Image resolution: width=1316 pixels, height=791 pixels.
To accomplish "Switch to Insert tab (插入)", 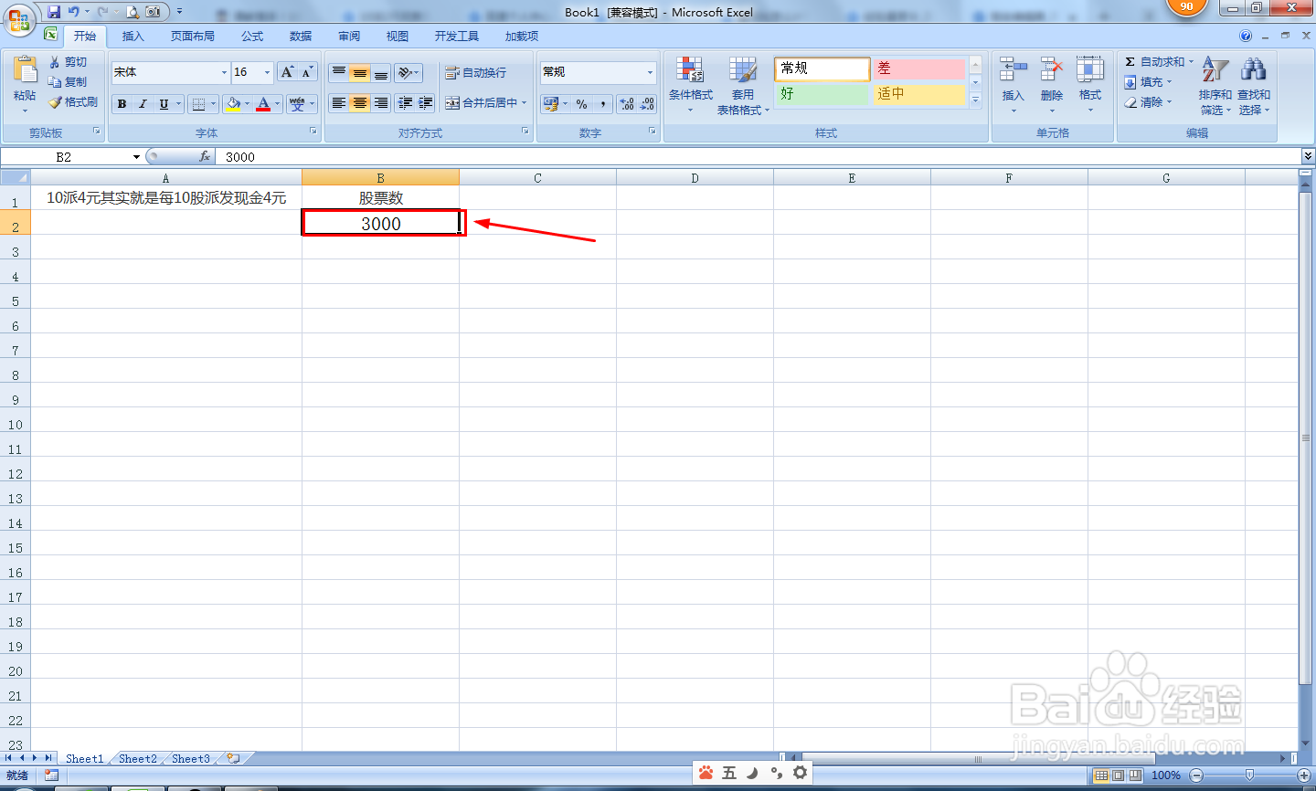I will 133,37.
